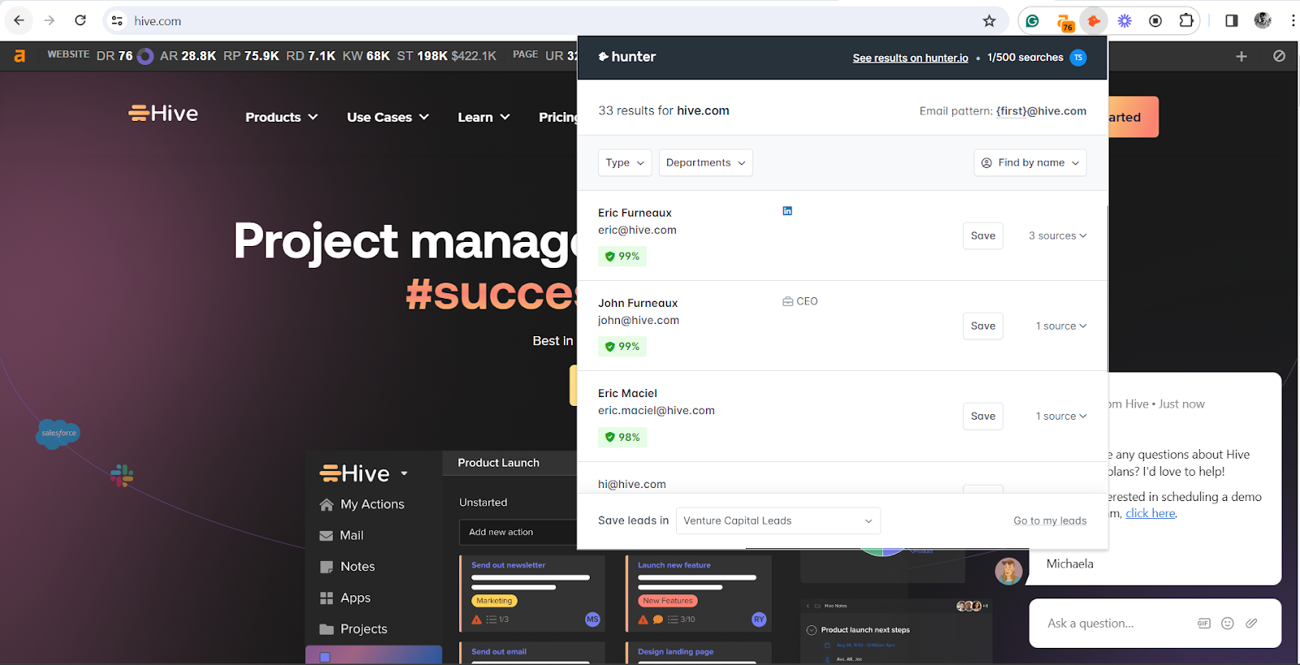
Task: Click the plus icon in Ahrefs toolbar
Action: 1241,56
